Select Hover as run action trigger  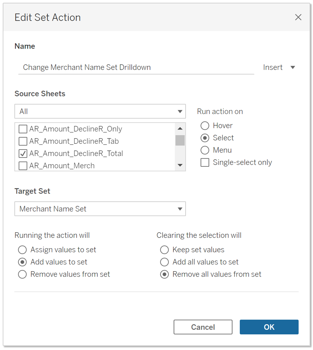point(205,126)
